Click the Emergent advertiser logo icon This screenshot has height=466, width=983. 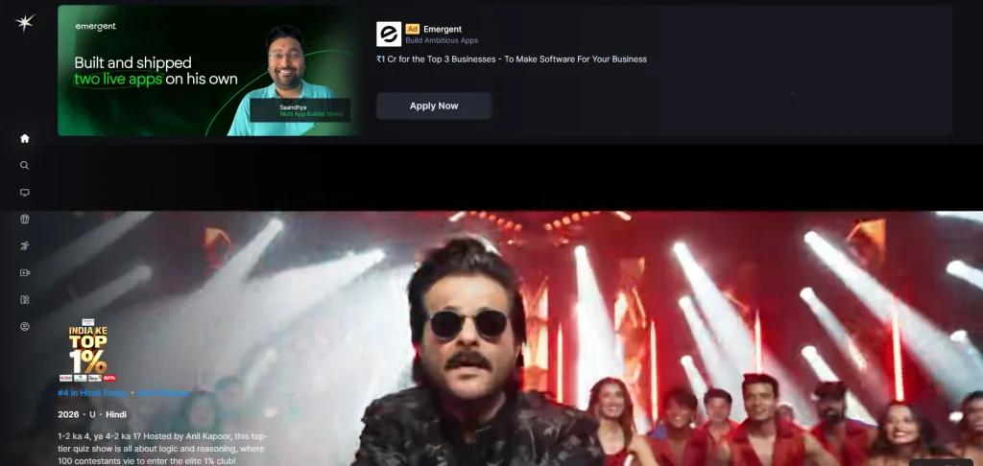click(389, 35)
